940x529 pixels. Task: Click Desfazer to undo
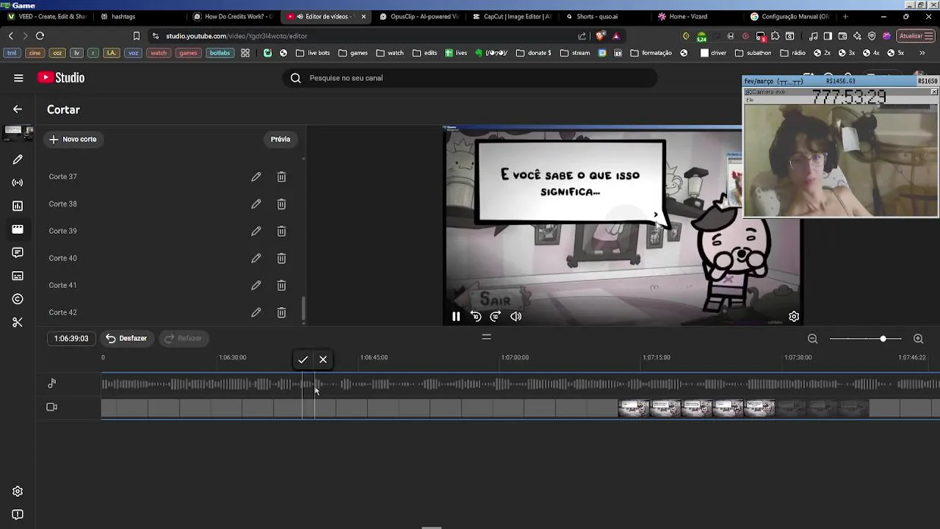pyautogui.click(x=126, y=338)
